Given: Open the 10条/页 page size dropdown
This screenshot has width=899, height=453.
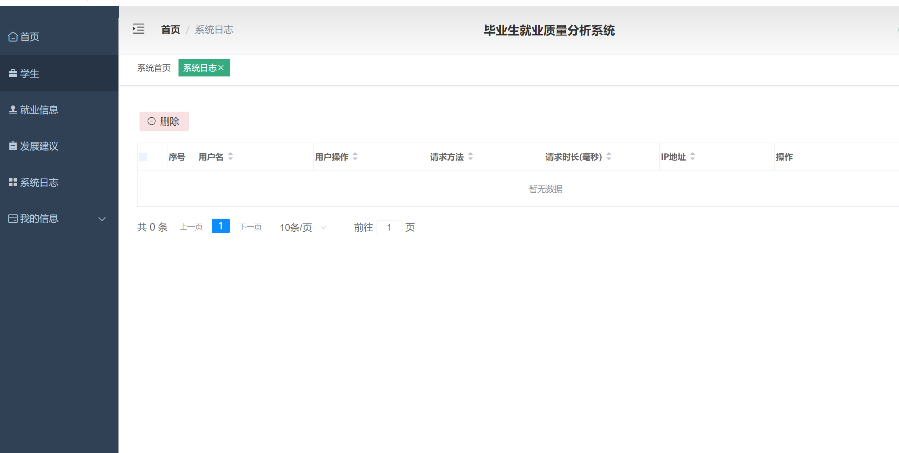Looking at the screenshot, I should tap(302, 227).
